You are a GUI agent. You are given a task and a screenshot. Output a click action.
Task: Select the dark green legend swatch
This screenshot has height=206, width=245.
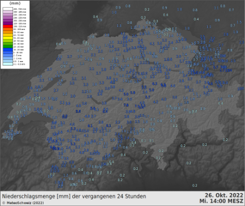tap(8, 47)
